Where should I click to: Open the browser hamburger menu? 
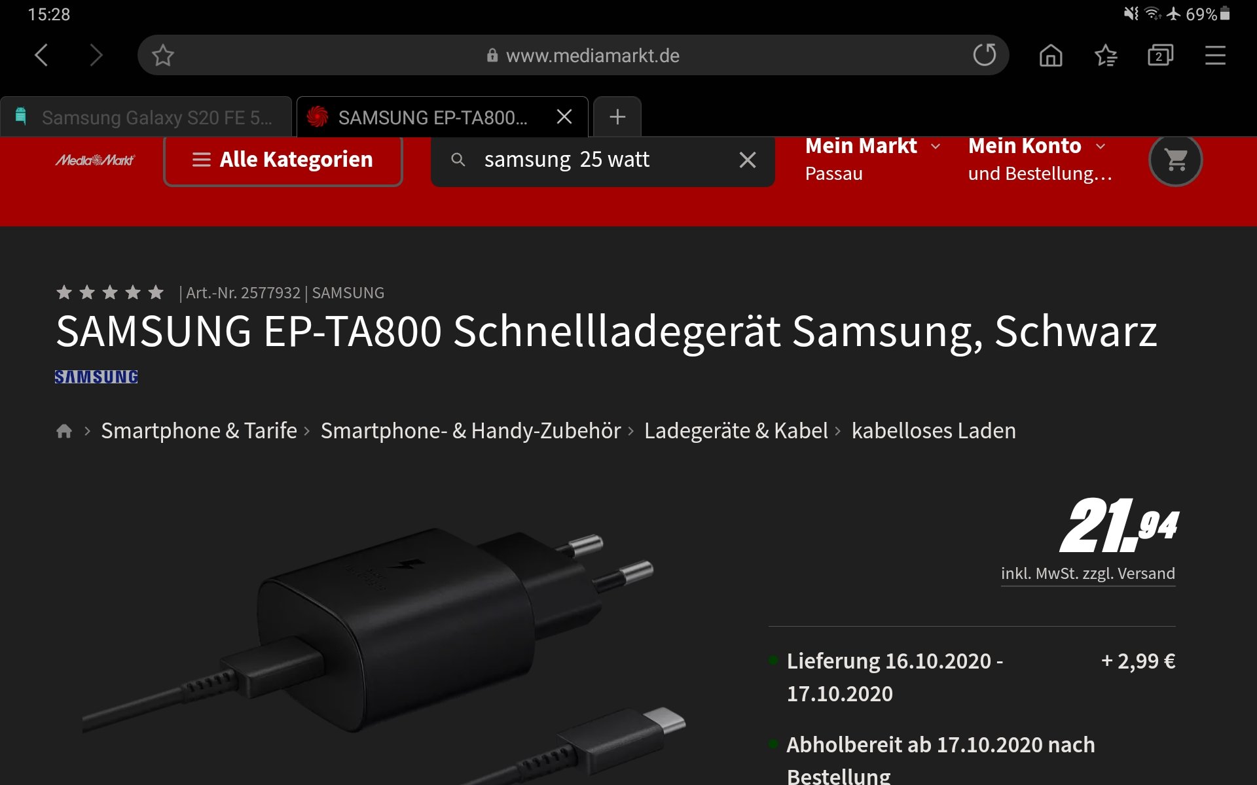(1215, 56)
